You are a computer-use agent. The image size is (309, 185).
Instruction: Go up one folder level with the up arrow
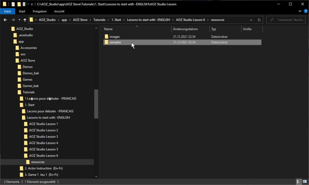[25, 20]
